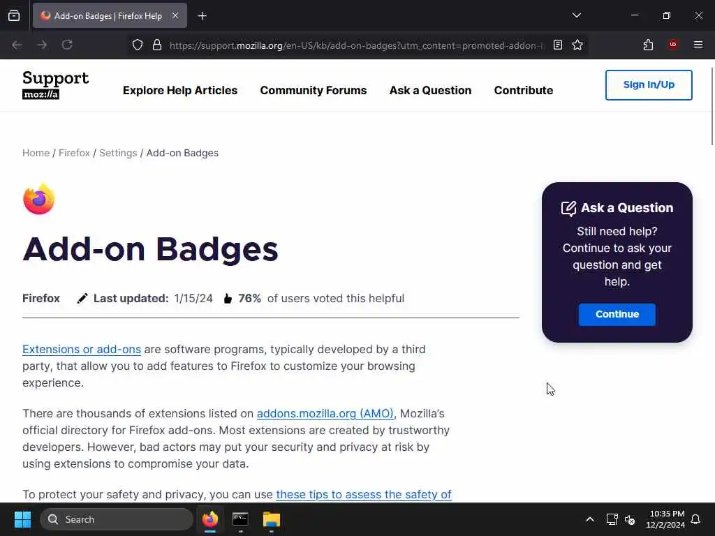
Task: Go to Firefox breadcrumb
Action: tap(74, 153)
